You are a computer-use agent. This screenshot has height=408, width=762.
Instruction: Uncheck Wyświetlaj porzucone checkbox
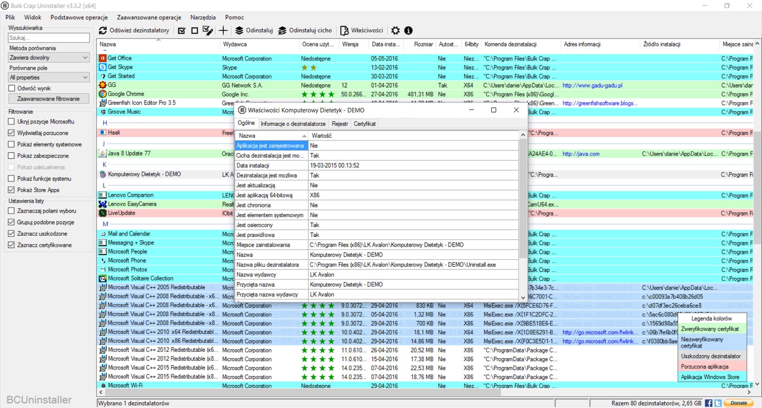pyautogui.click(x=12, y=133)
